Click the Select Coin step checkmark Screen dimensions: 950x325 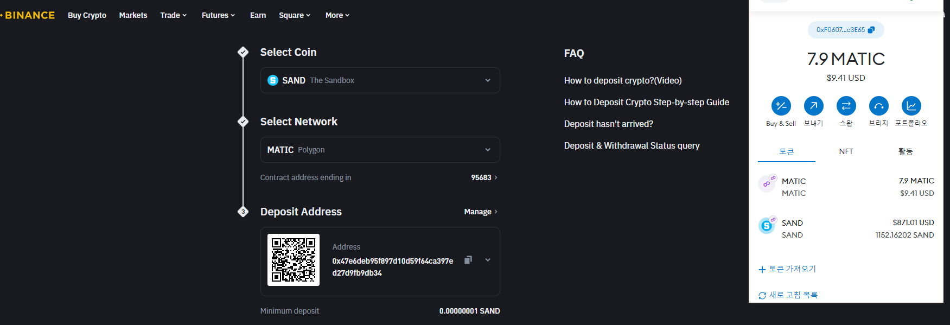click(243, 52)
